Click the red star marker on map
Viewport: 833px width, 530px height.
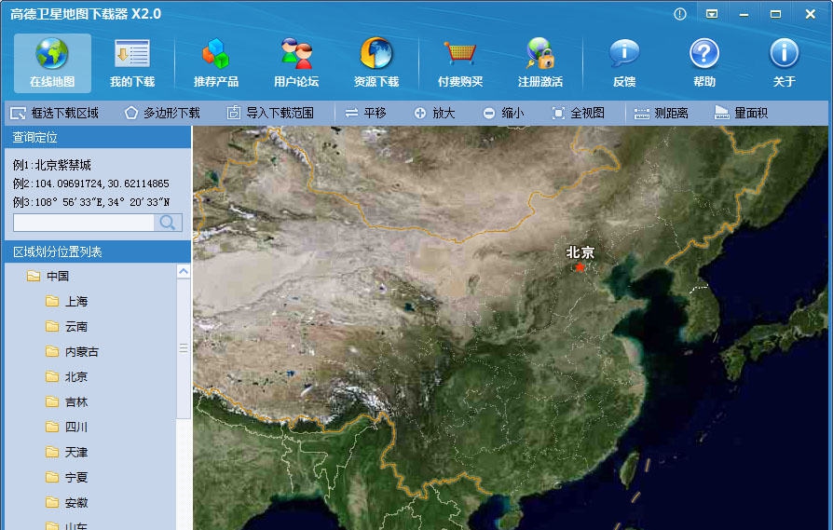[x=580, y=267]
